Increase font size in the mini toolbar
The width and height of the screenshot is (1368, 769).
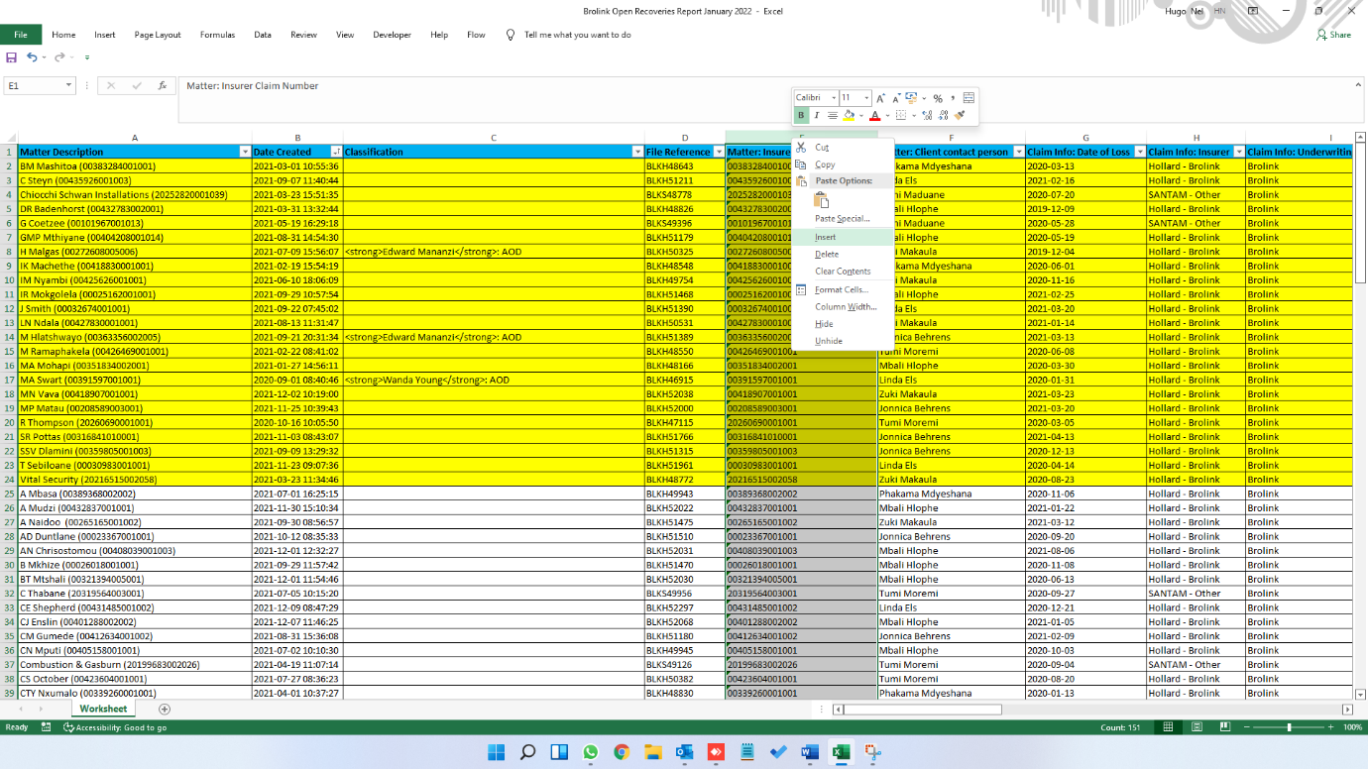880,98
